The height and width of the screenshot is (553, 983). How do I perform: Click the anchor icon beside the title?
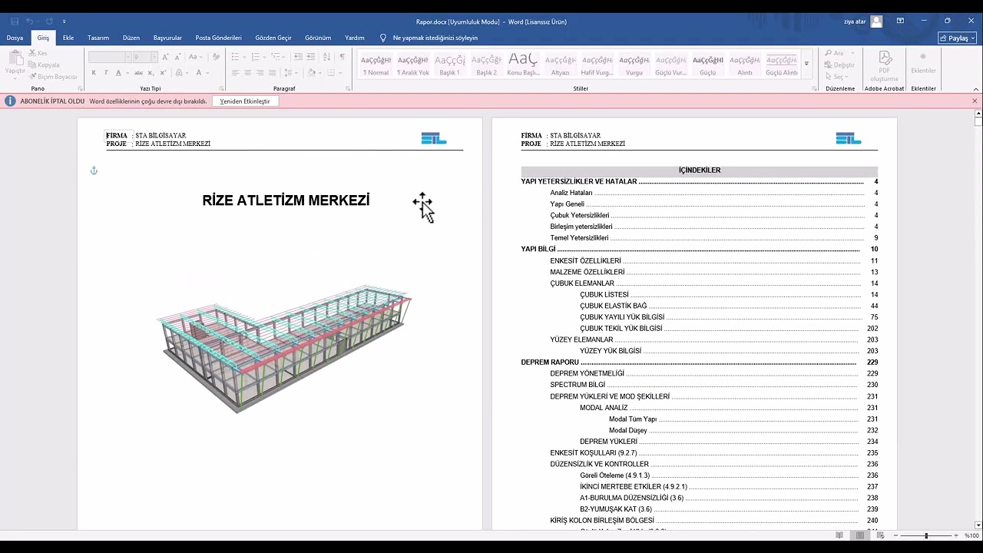click(x=94, y=171)
